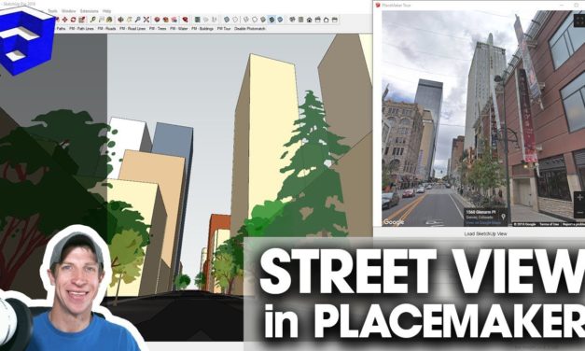The image size is (585, 351).
Task: Zoom out Street View with minus button
Action: 579,212
